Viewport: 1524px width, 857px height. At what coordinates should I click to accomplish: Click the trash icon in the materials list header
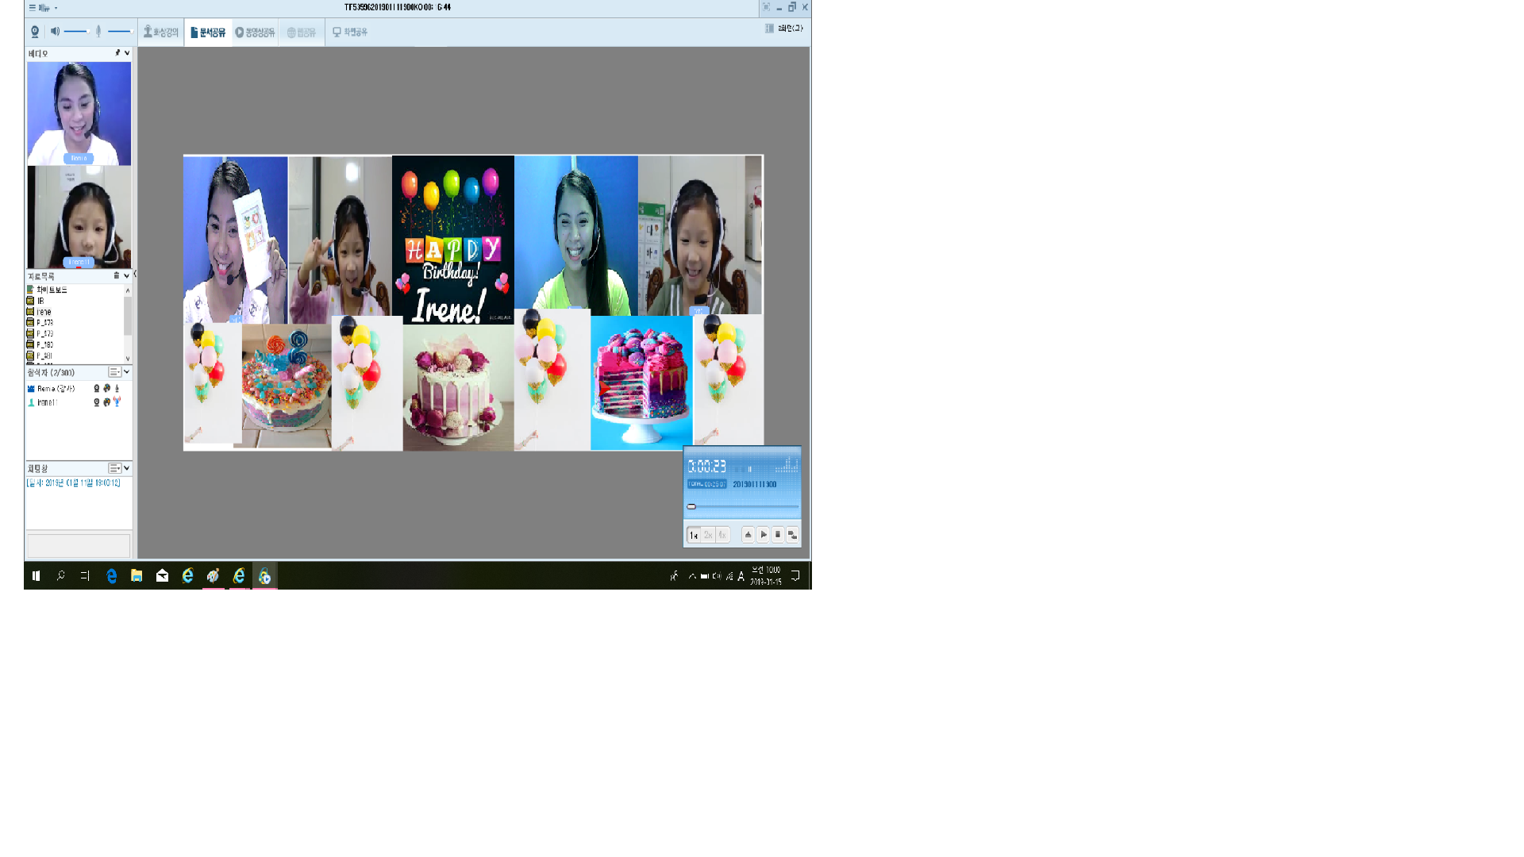tap(116, 276)
